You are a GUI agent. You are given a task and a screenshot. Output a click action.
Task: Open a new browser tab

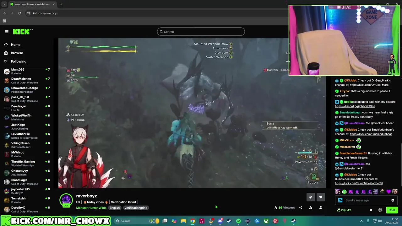[61, 4]
